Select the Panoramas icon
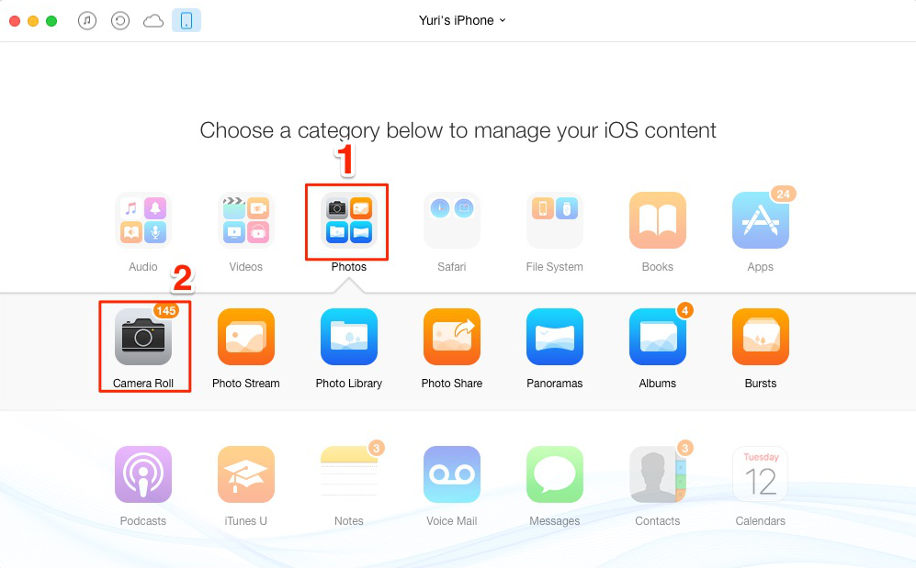 (x=554, y=337)
